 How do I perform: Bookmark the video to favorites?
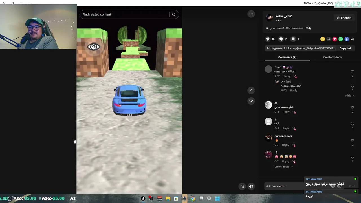(293, 39)
